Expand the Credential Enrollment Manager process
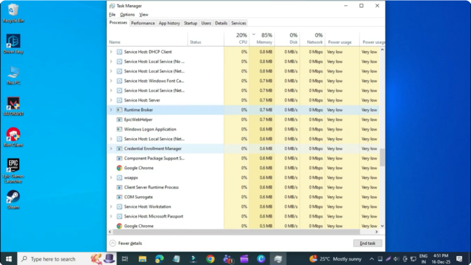 point(111,149)
